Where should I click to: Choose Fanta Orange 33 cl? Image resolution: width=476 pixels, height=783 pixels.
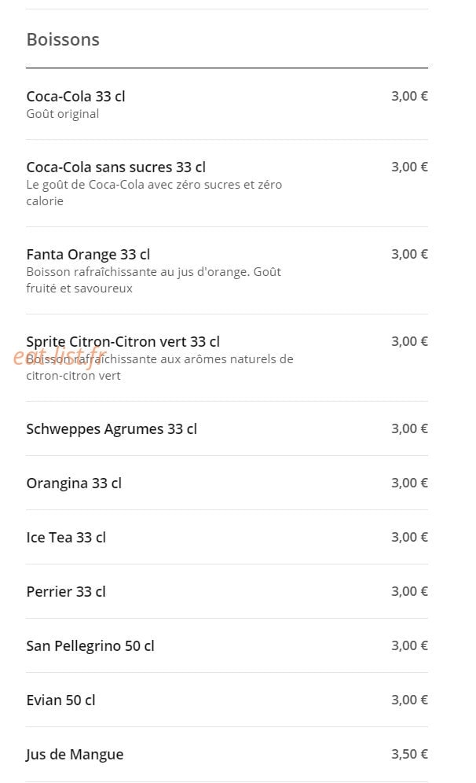227,270
